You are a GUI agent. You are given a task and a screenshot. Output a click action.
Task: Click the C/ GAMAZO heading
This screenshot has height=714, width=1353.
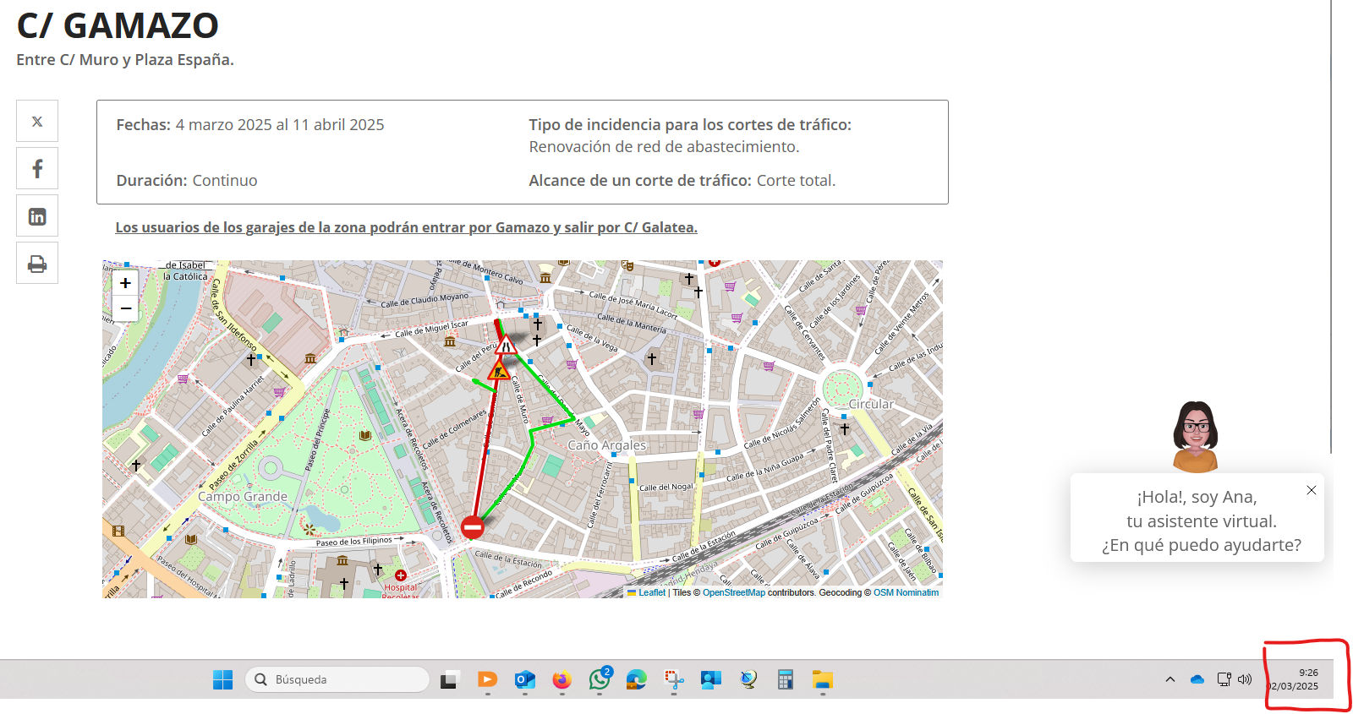pyautogui.click(x=118, y=25)
